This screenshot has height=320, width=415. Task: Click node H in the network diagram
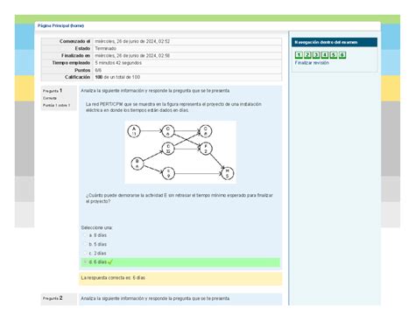point(228,173)
